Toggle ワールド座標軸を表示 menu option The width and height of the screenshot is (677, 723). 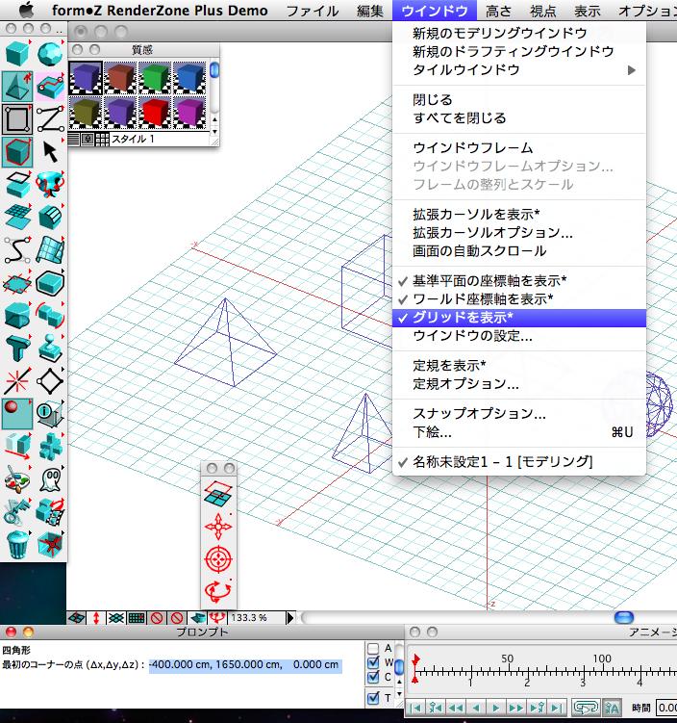click(519, 298)
